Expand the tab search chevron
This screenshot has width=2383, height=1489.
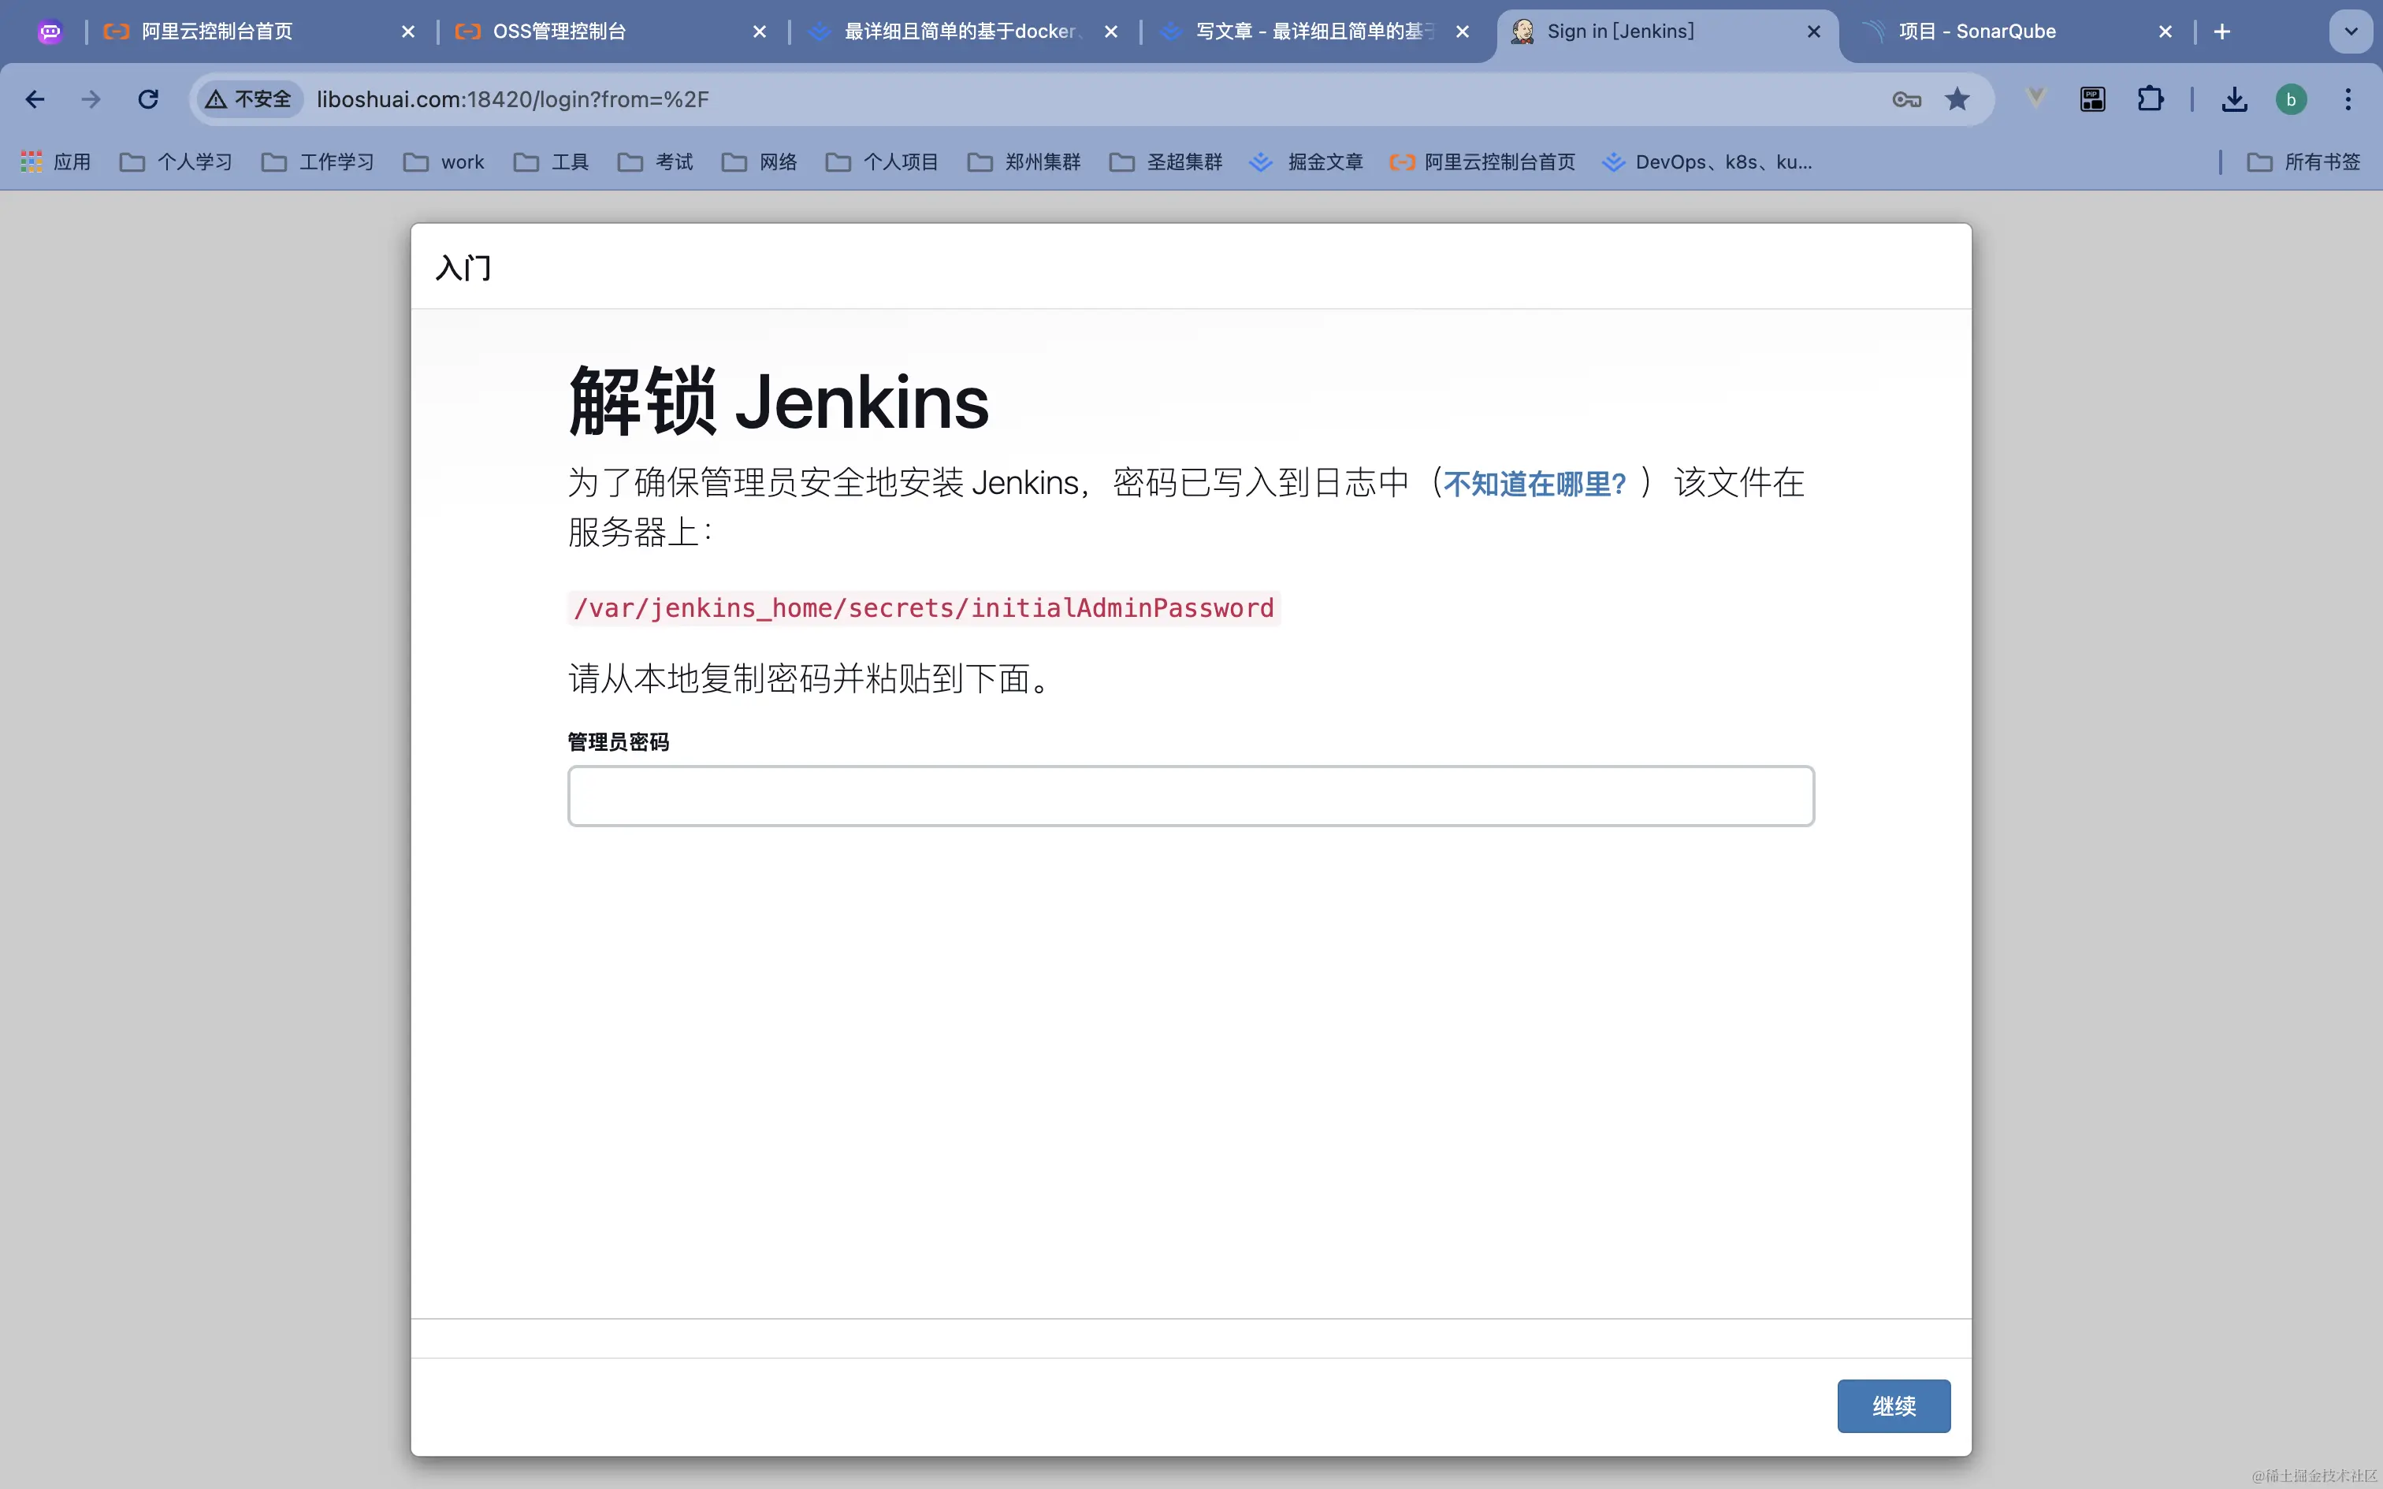click(x=2351, y=32)
